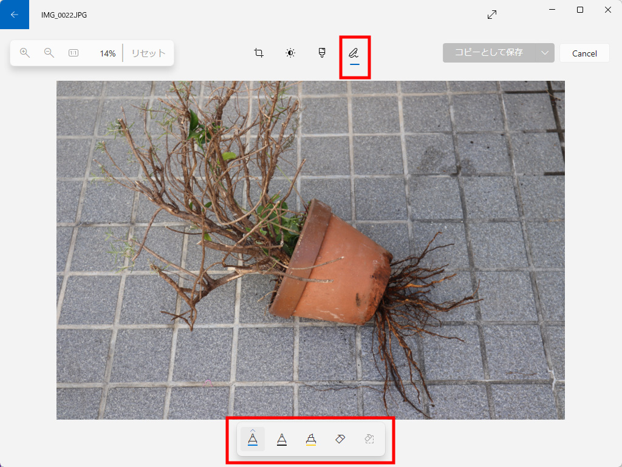Click the リセット zoom reset button
The height and width of the screenshot is (467, 622).
pyautogui.click(x=148, y=53)
